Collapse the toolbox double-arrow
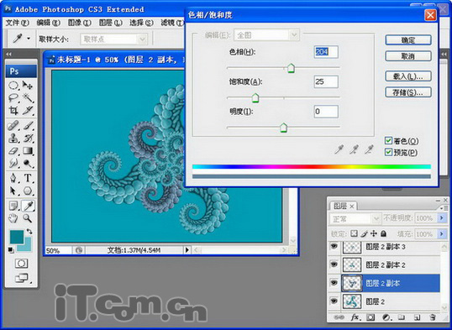 click(x=9, y=54)
